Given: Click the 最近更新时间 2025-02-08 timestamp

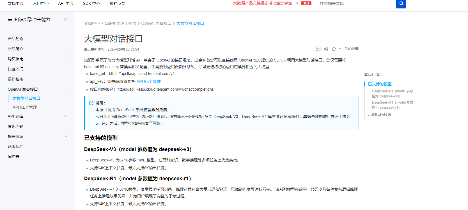Looking at the screenshot, I should (x=111, y=49).
